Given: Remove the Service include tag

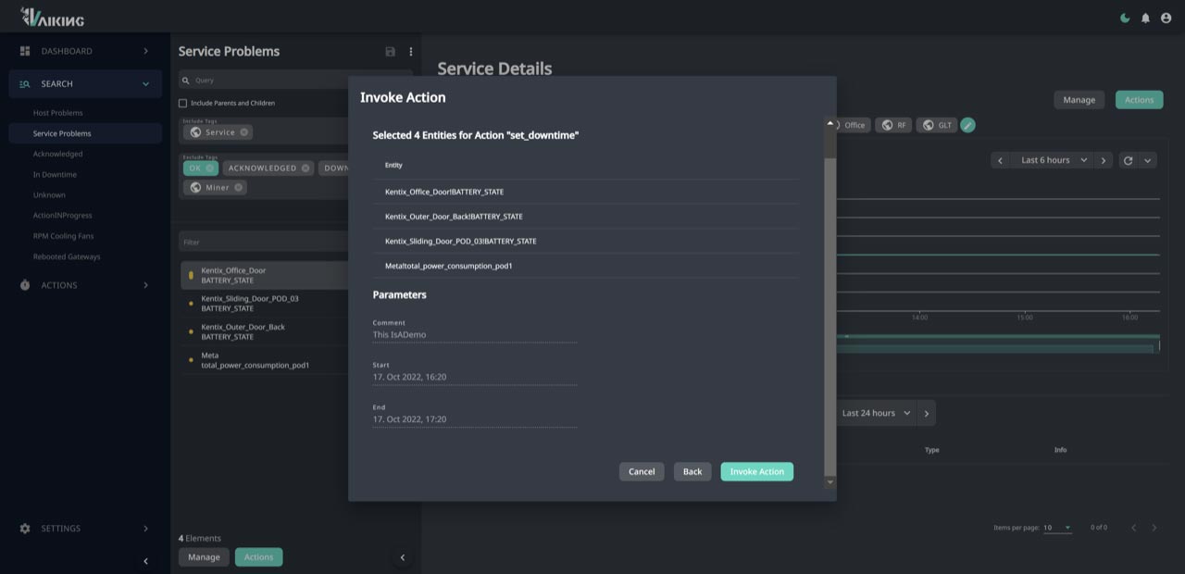Looking at the screenshot, I should point(243,132).
